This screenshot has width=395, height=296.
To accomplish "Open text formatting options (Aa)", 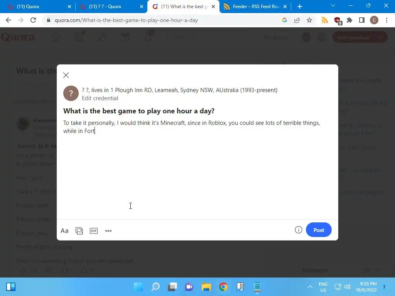I will point(64,230).
